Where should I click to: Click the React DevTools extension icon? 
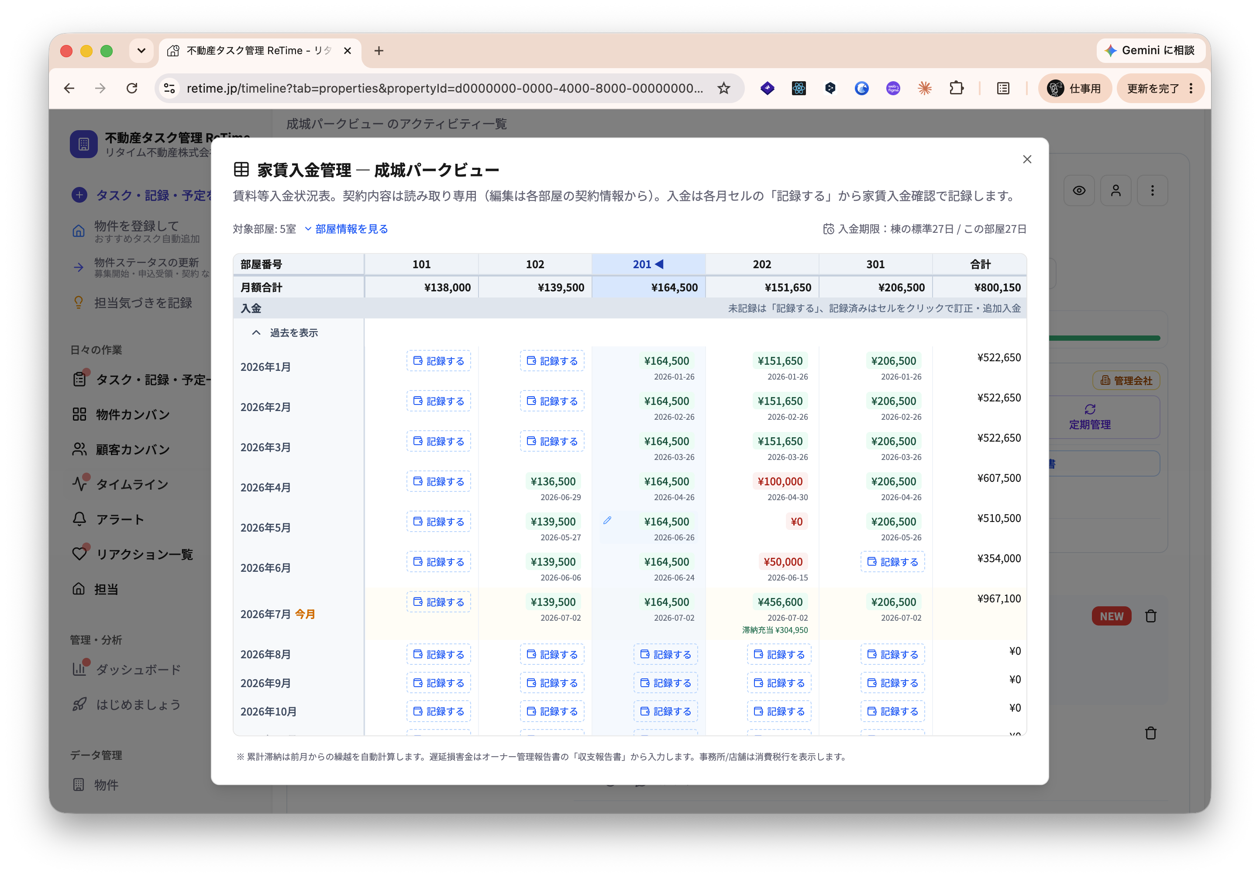tap(799, 88)
